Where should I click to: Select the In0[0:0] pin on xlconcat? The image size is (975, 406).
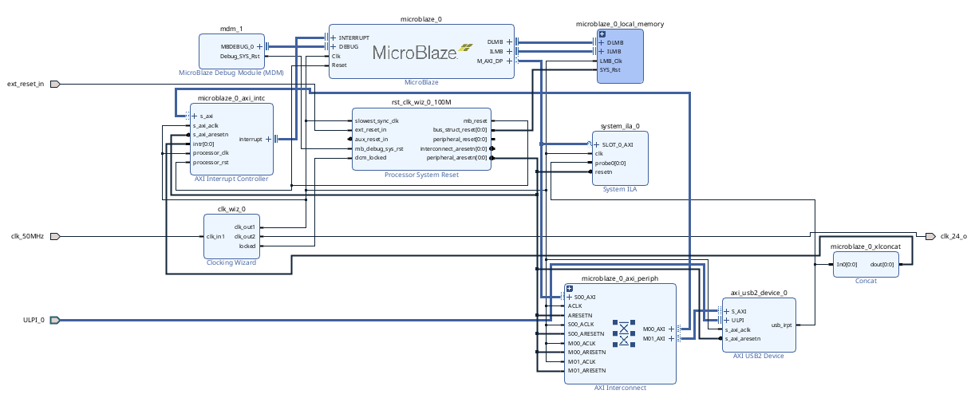(x=847, y=264)
